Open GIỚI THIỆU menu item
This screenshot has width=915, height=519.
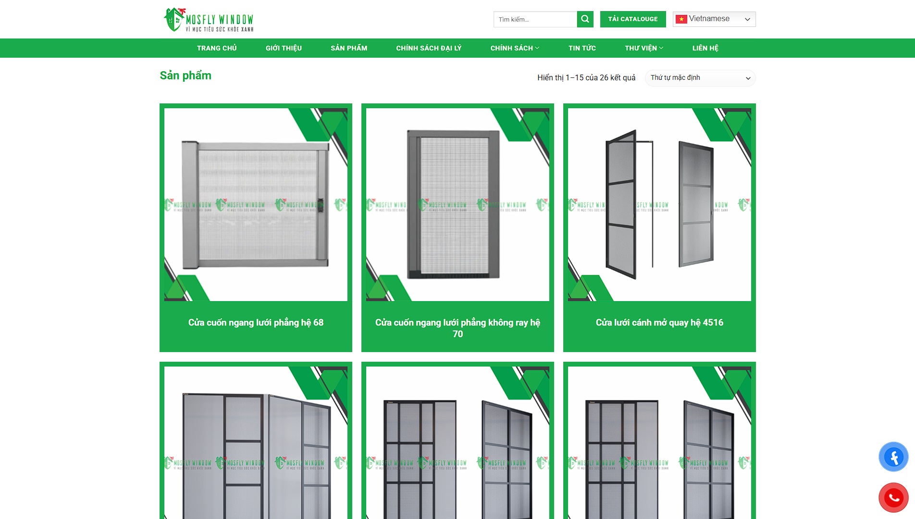click(x=284, y=48)
